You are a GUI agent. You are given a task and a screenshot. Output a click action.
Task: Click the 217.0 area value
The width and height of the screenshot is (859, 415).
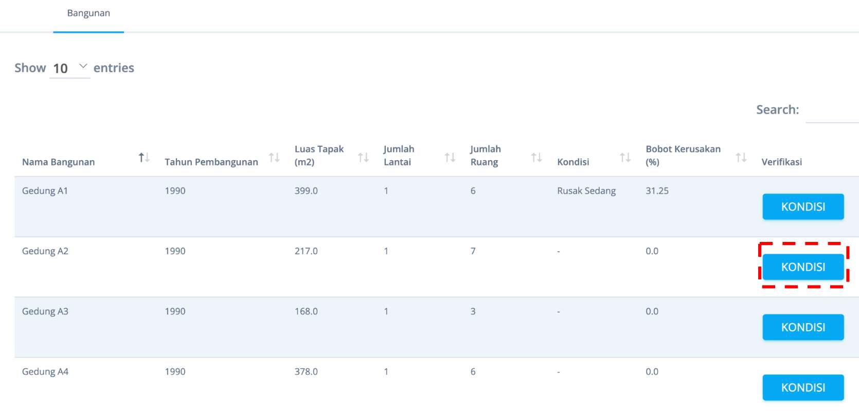click(x=306, y=251)
